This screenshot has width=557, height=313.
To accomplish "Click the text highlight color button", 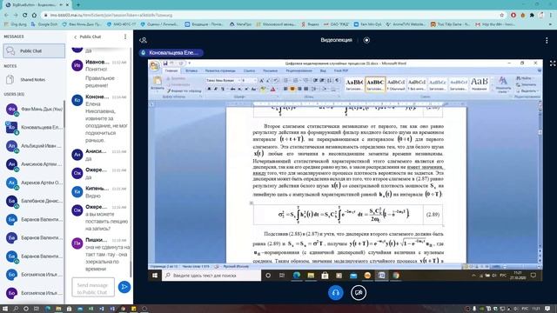I will click(263, 89).
